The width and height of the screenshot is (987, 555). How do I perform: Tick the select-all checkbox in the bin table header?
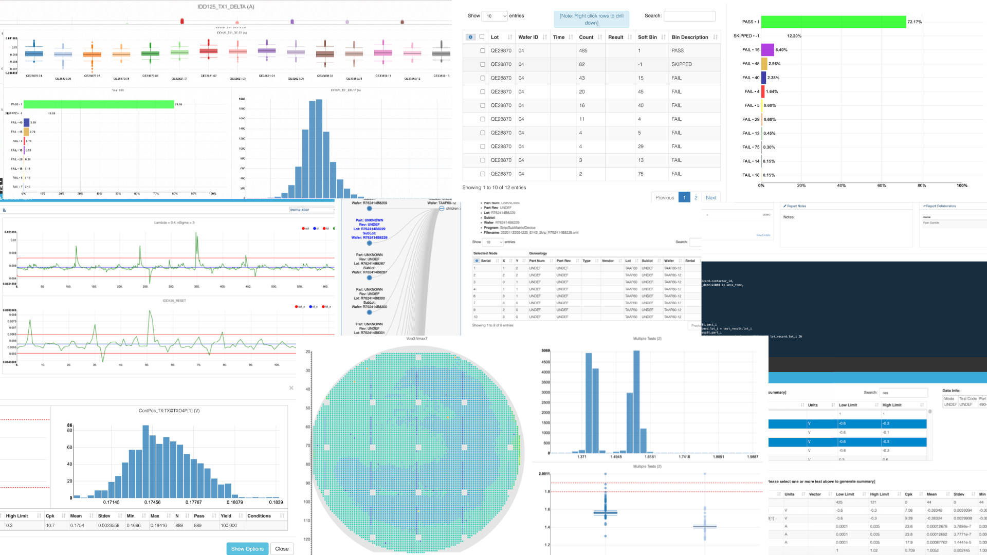tap(482, 36)
